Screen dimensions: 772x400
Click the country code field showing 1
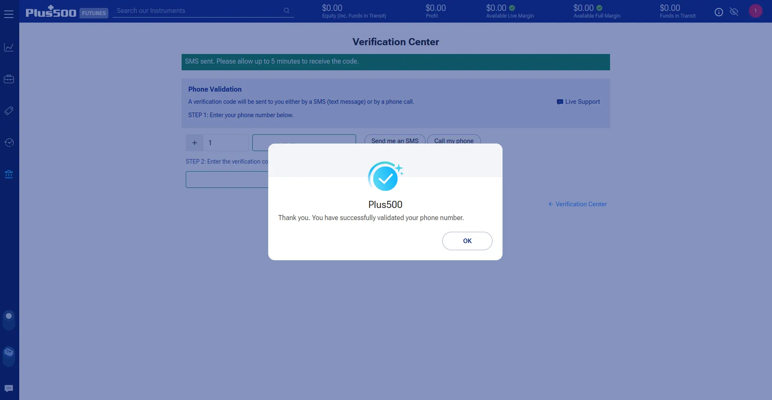click(226, 143)
